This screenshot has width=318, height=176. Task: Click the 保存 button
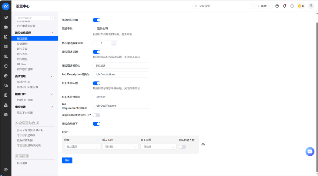click(67, 160)
